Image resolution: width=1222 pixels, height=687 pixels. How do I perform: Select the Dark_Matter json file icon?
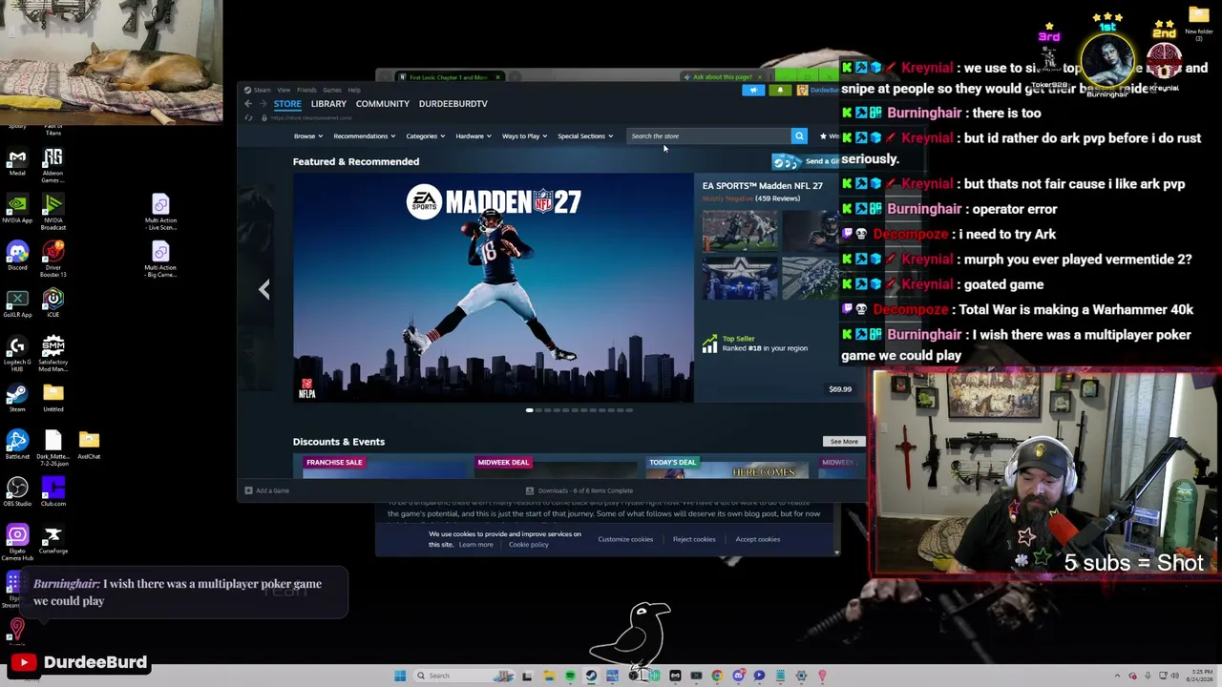(53, 447)
